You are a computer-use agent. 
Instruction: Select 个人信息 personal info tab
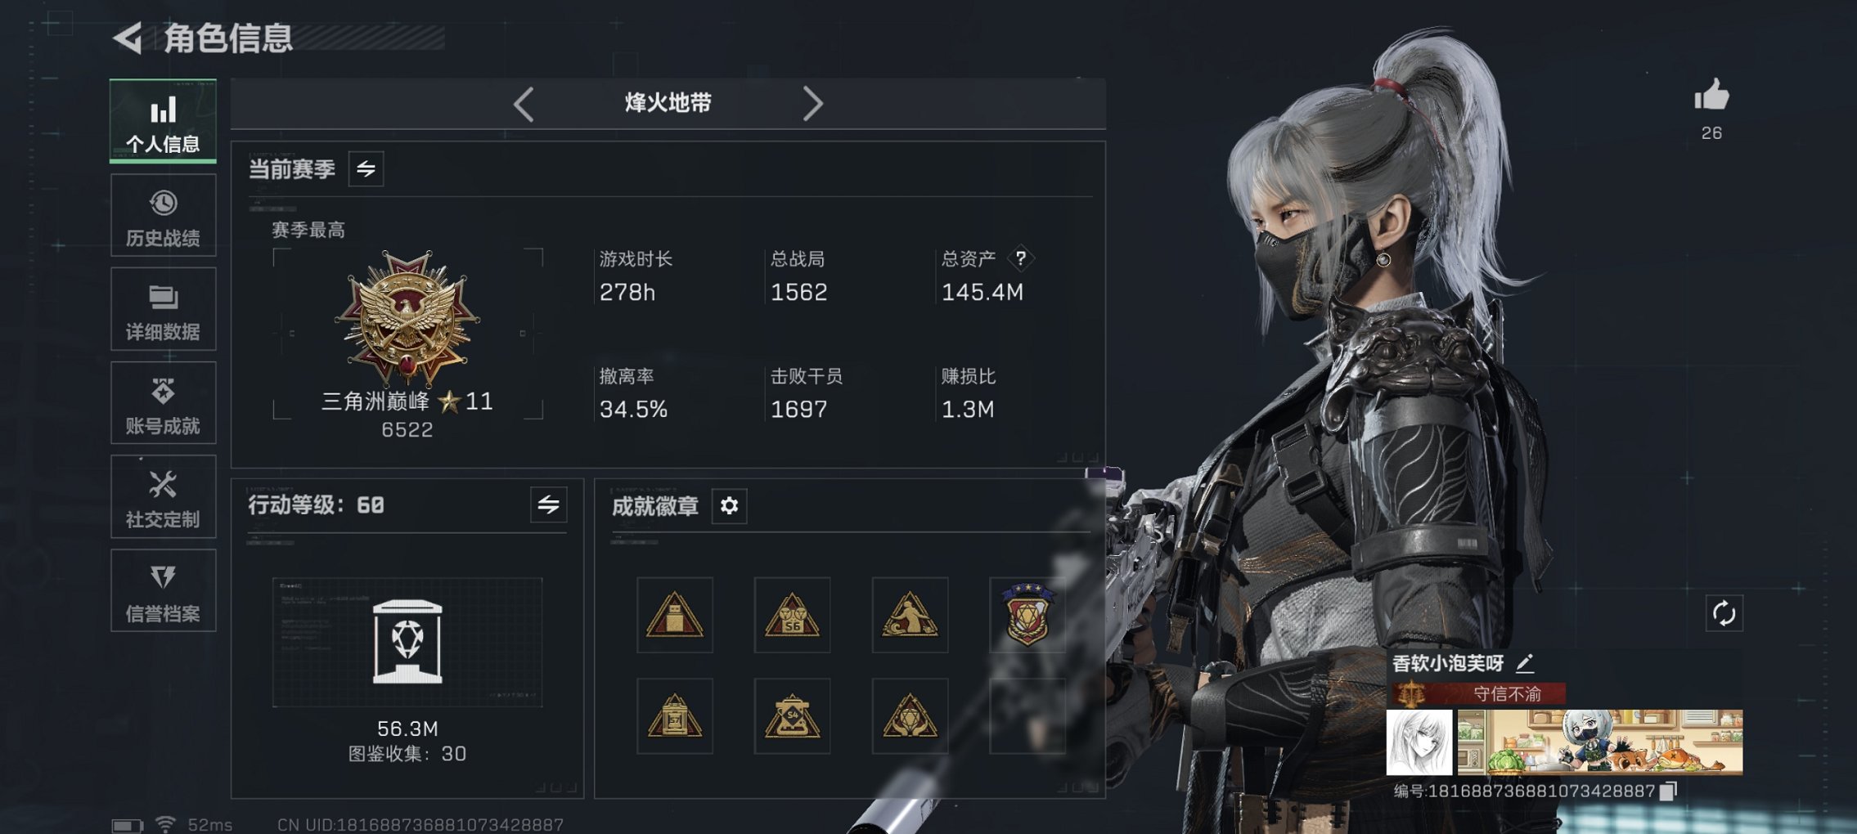[163, 121]
